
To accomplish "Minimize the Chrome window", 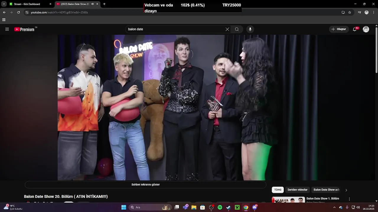I will (355, 4).
